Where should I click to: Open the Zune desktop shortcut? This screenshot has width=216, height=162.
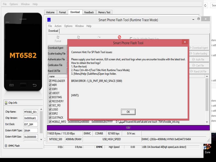click(207, 148)
